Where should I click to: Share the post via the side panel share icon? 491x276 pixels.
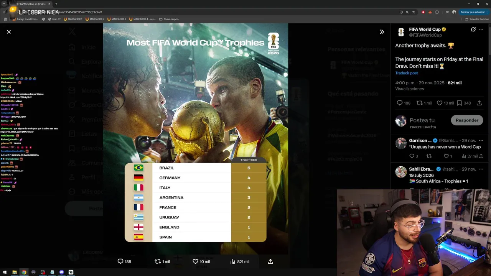click(x=479, y=103)
